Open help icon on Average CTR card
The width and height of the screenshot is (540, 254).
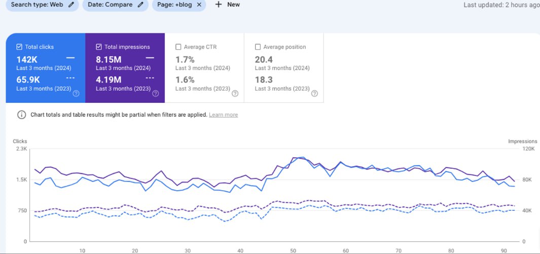(x=235, y=94)
